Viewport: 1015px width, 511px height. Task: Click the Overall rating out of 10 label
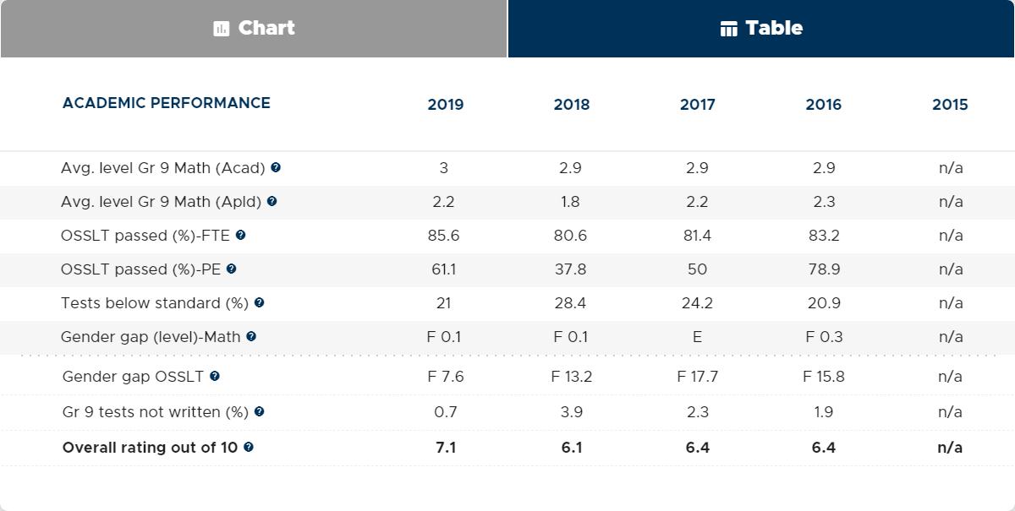pyautogui.click(x=150, y=447)
